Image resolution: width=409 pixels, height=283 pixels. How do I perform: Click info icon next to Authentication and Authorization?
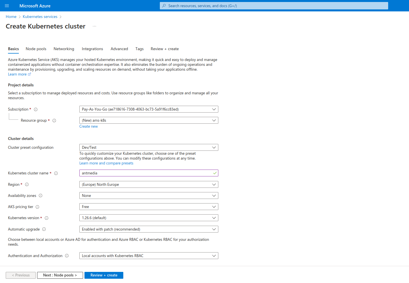(67, 256)
